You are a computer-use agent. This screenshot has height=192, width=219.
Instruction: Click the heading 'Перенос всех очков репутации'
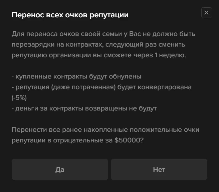click(x=70, y=15)
